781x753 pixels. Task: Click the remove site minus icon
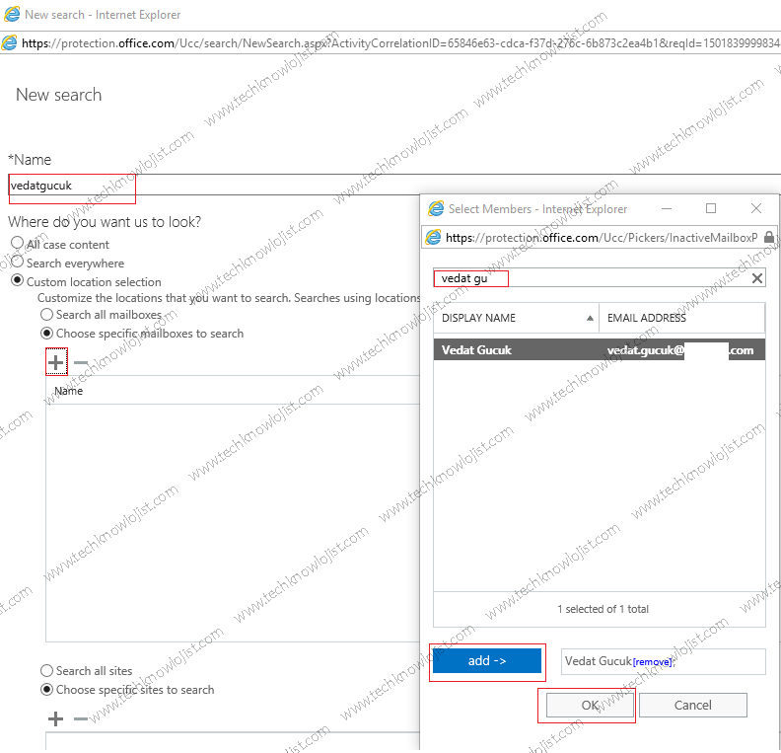coord(81,718)
